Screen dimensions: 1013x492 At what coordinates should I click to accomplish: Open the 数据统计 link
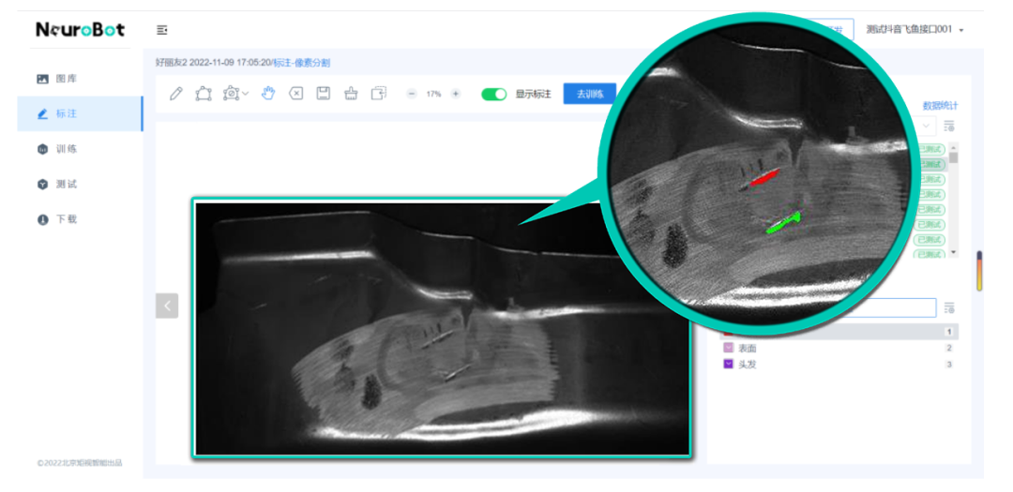(940, 106)
